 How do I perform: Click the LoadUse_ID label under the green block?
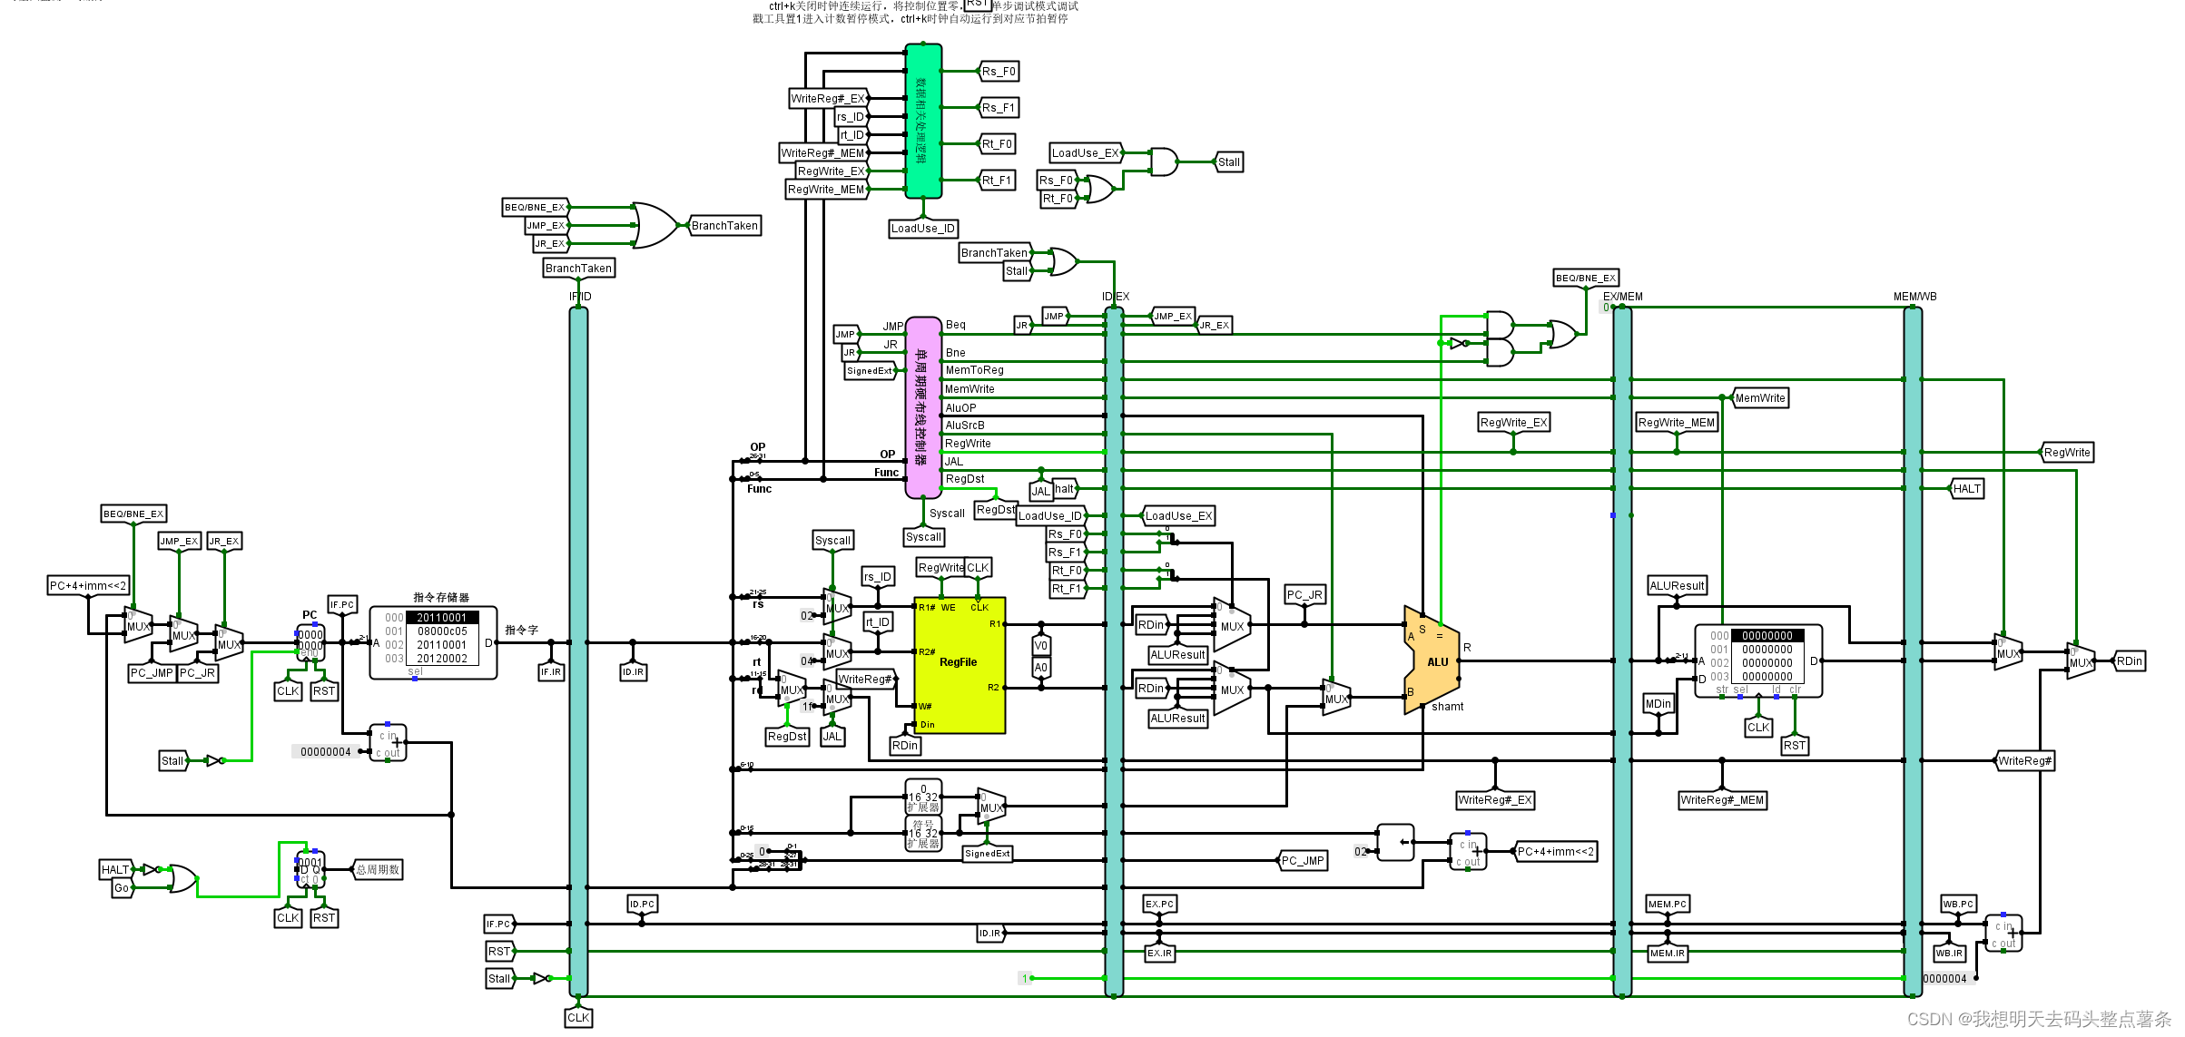[922, 229]
